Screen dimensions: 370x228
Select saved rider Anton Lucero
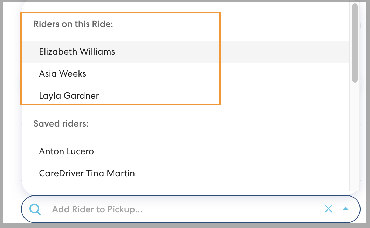[x=67, y=151]
